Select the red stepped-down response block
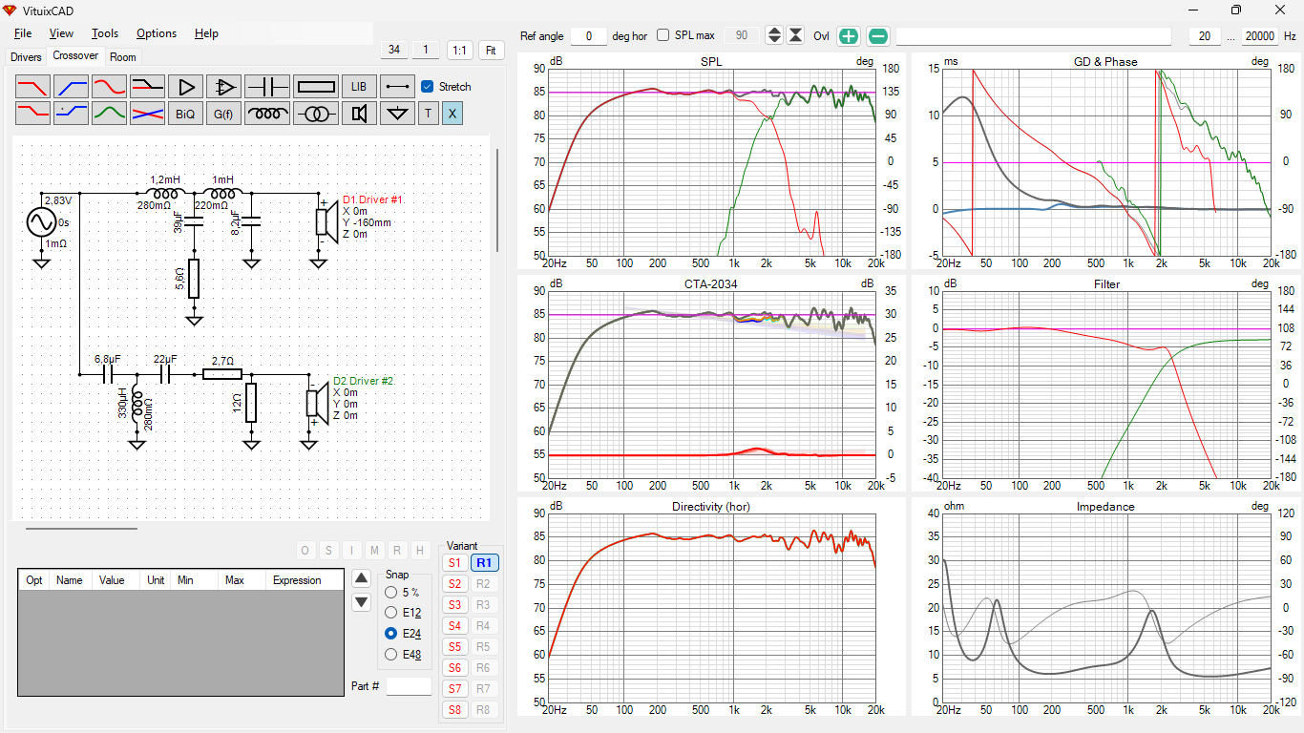This screenshot has height=733, width=1304. [32, 114]
